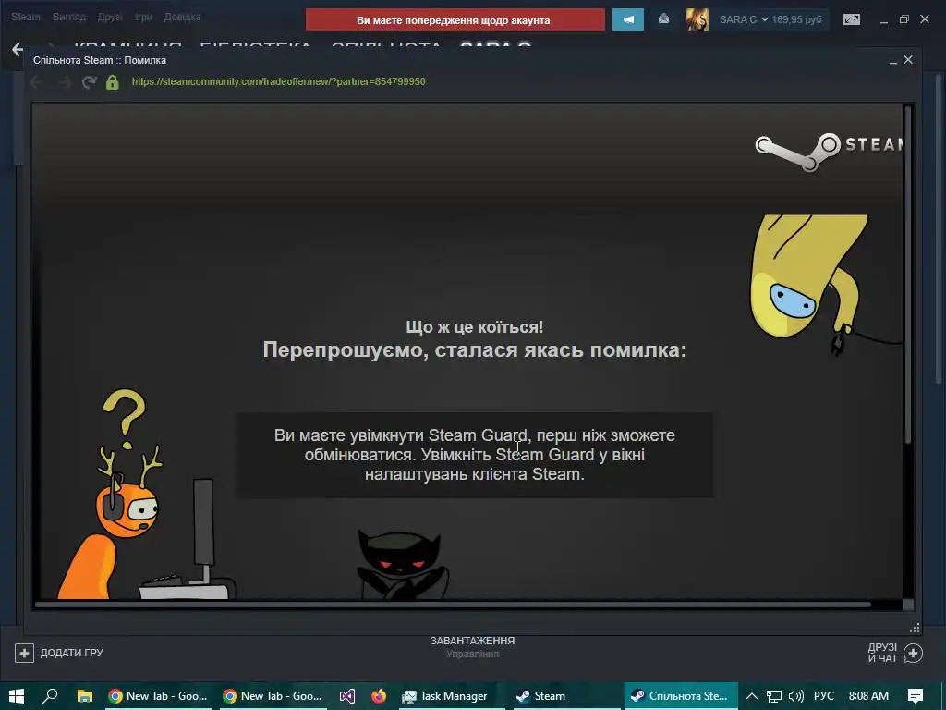946x710 pixels.
Task: Open File Explorer from taskbar
Action: click(84, 696)
